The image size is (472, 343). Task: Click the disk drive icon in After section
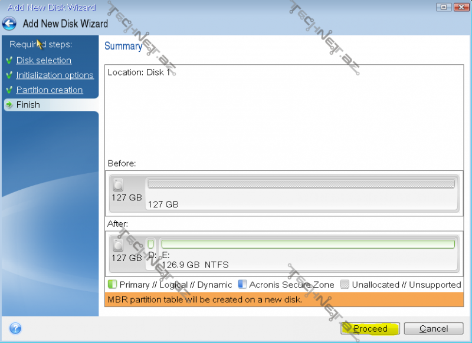coord(119,245)
